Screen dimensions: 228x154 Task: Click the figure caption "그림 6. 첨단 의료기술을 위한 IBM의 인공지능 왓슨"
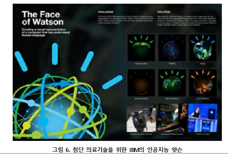(117, 149)
